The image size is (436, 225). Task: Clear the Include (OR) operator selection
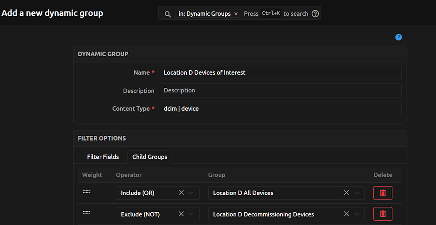coord(181,193)
